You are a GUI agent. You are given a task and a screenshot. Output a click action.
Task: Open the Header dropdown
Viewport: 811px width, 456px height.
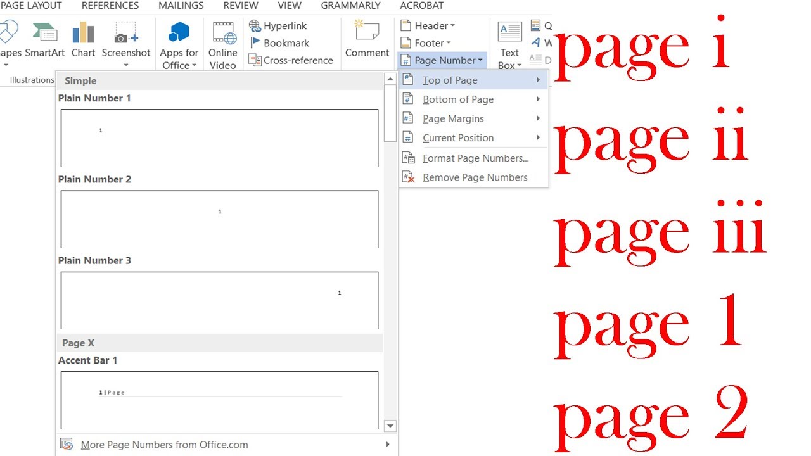pyautogui.click(x=428, y=26)
